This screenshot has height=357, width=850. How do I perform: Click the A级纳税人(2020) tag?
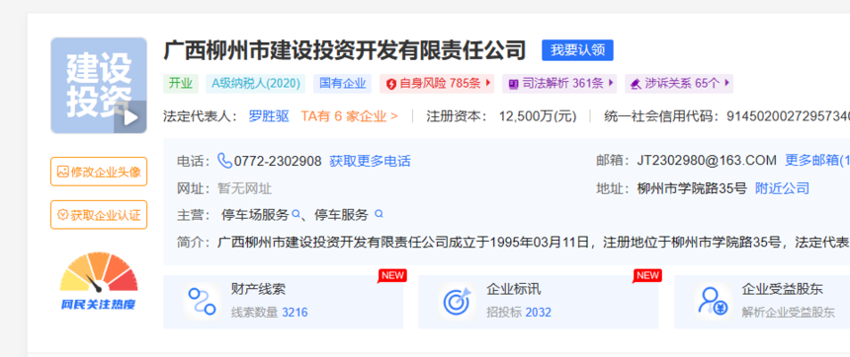pos(255,83)
